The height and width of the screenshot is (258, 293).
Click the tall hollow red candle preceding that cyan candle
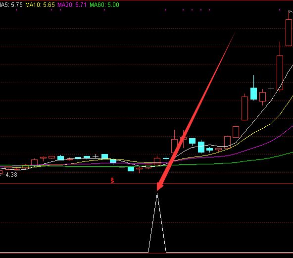pyautogui.click(x=244, y=108)
